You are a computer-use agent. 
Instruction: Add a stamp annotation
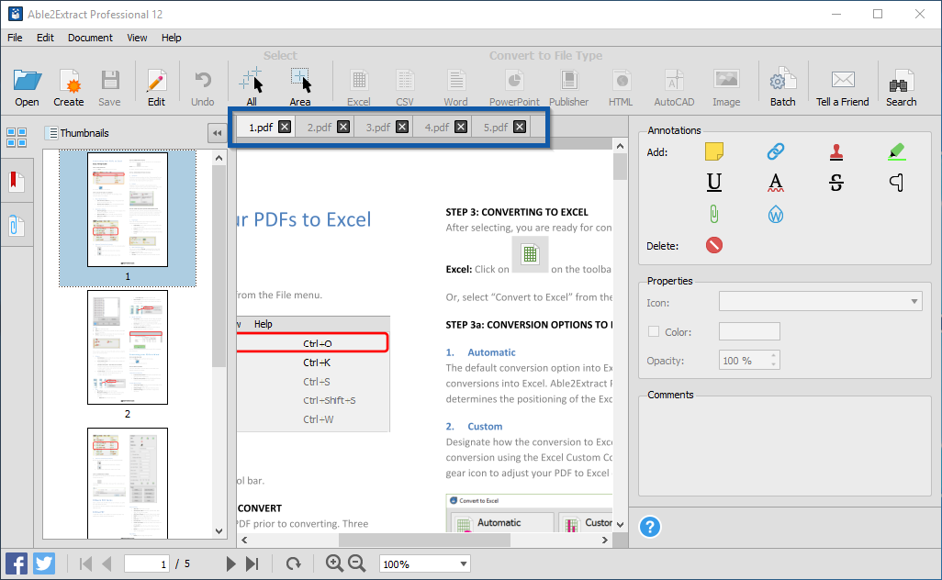[x=836, y=151]
